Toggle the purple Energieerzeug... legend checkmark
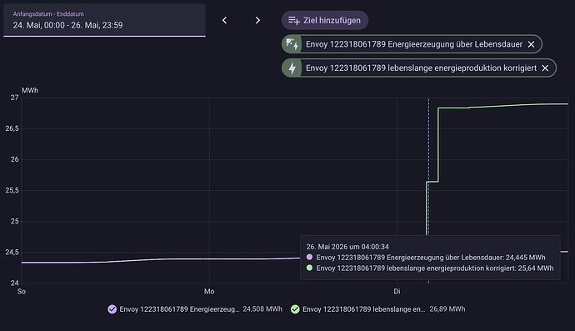This screenshot has width=575, height=331. pos(112,309)
